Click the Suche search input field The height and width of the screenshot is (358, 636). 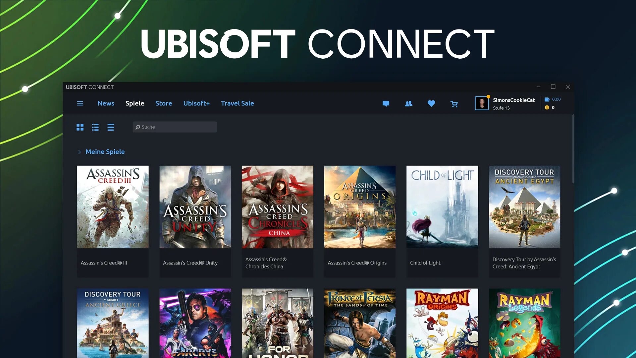point(174,127)
